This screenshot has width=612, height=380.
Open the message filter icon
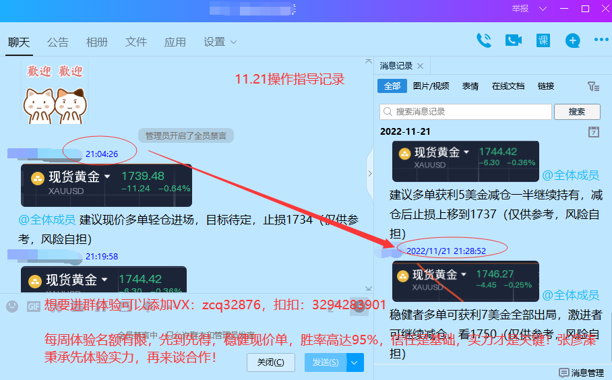coord(592,86)
